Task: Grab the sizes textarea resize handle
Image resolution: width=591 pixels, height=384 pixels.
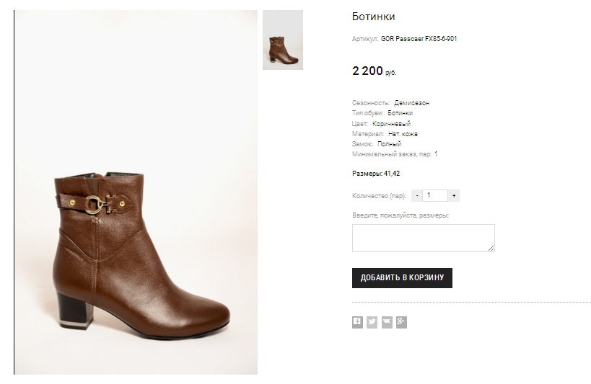Action: click(491, 249)
